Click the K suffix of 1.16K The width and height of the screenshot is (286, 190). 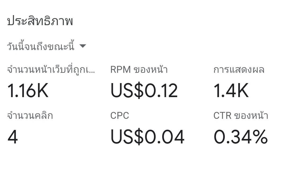[x=42, y=91]
